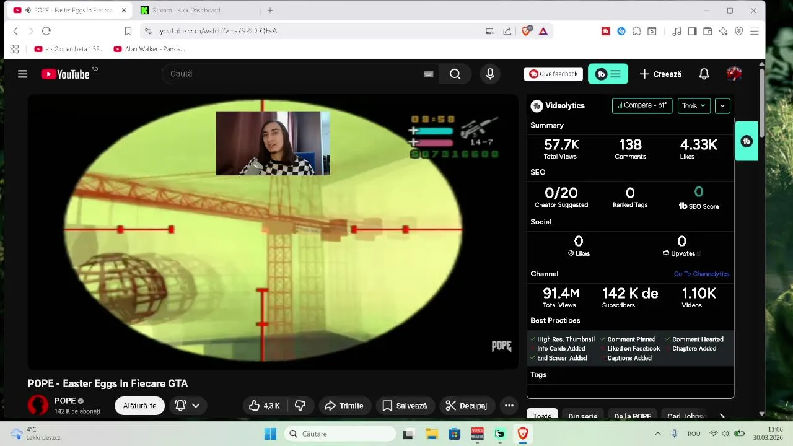This screenshot has width=793, height=446.
Task: Click the Alătură-te join button
Action: (x=139, y=406)
